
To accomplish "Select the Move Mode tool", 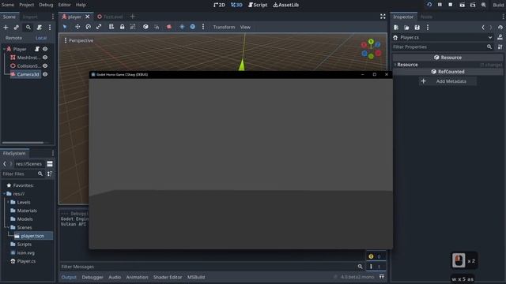I will point(77,27).
